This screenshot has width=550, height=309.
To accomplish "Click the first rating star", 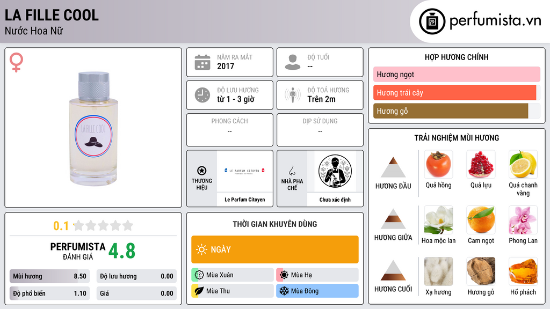I will click(x=79, y=225).
